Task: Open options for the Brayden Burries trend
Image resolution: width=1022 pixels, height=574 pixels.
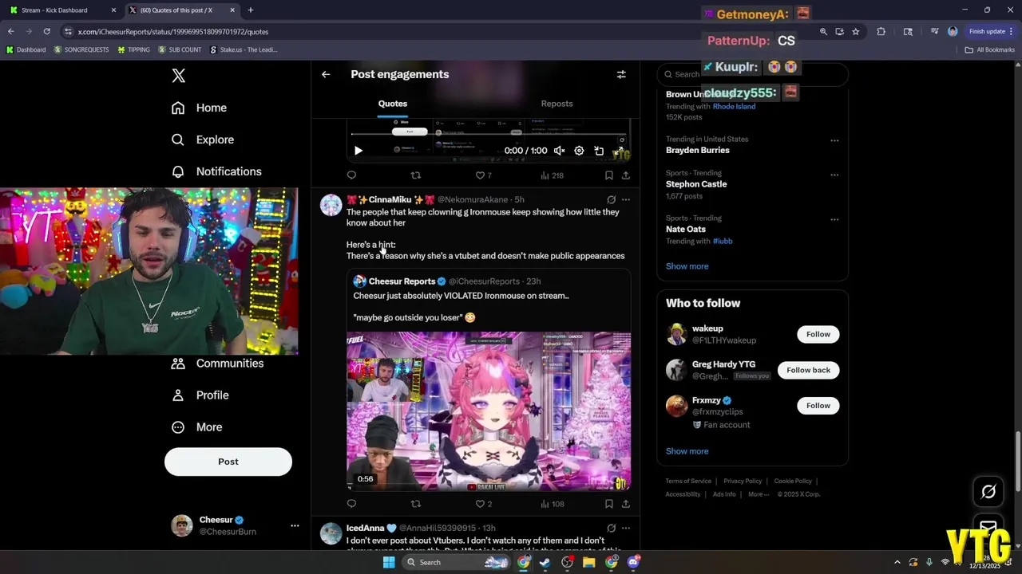Action: pos(834,140)
